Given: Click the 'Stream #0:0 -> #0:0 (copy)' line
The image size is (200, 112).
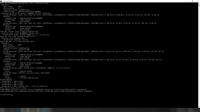Looking at the screenshot, I should (12, 81).
